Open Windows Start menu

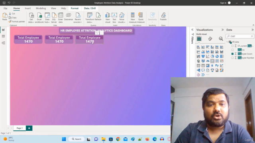tap(64, 139)
